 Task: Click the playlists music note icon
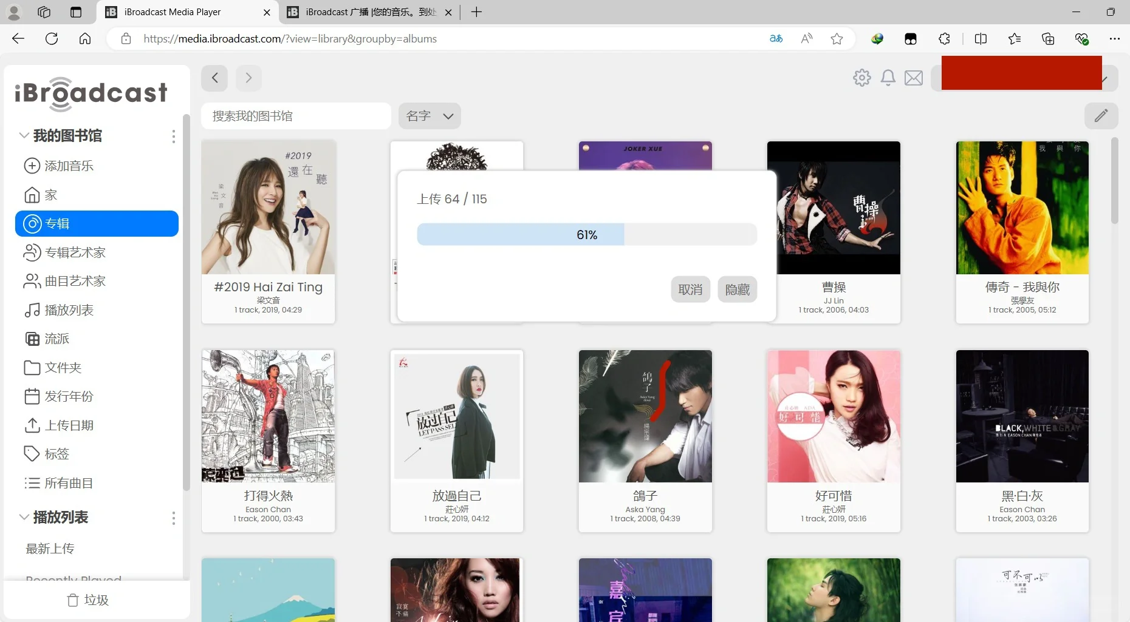click(32, 310)
